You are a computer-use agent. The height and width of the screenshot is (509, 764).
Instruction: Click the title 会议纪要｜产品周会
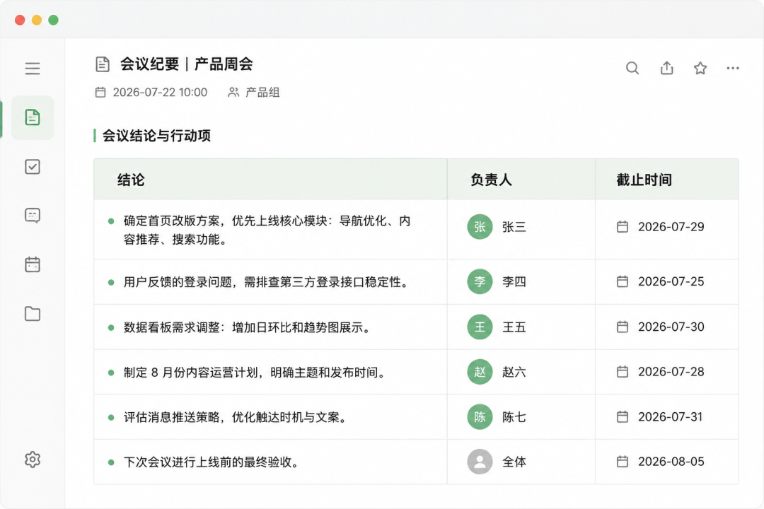coord(187,64)
